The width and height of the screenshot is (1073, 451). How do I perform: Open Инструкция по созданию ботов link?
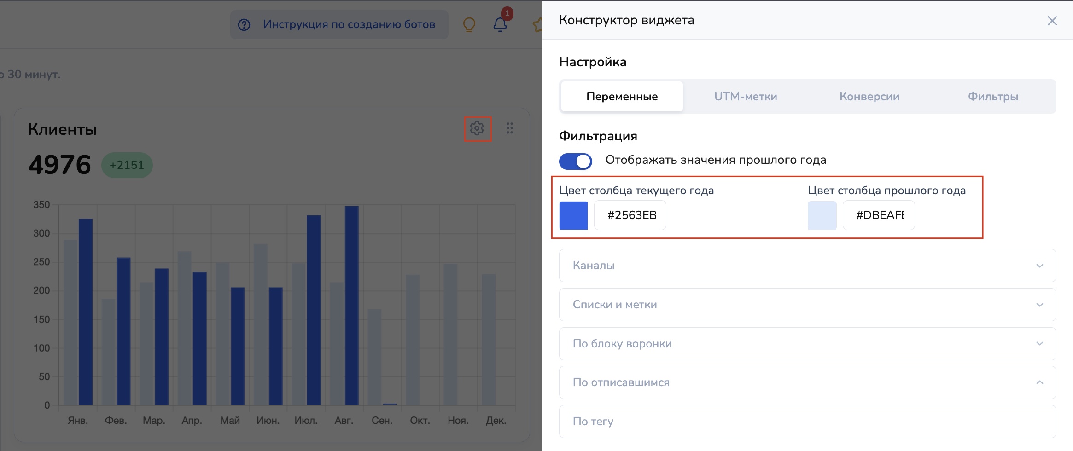pyautogui.click(x=349, y=24)
